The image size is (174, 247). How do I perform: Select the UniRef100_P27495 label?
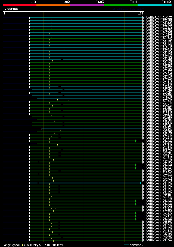[159, 50]
